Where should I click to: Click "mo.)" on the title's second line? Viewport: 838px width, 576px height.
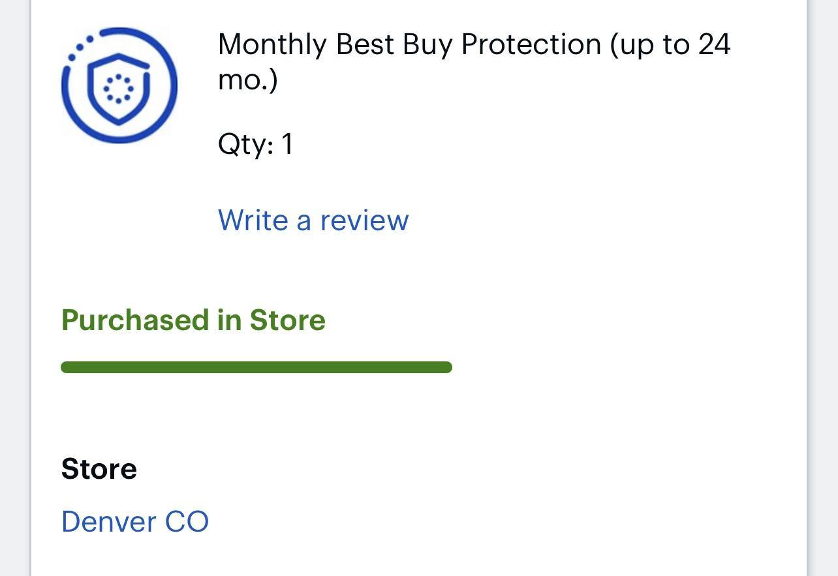tap(248, 80)
